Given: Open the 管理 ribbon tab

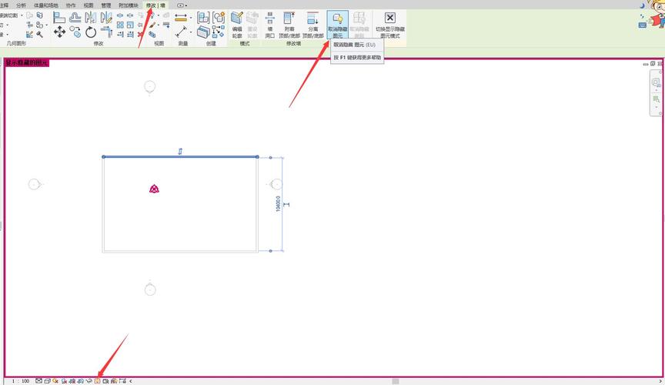Looking at the screenshot, I should (106, 5).
